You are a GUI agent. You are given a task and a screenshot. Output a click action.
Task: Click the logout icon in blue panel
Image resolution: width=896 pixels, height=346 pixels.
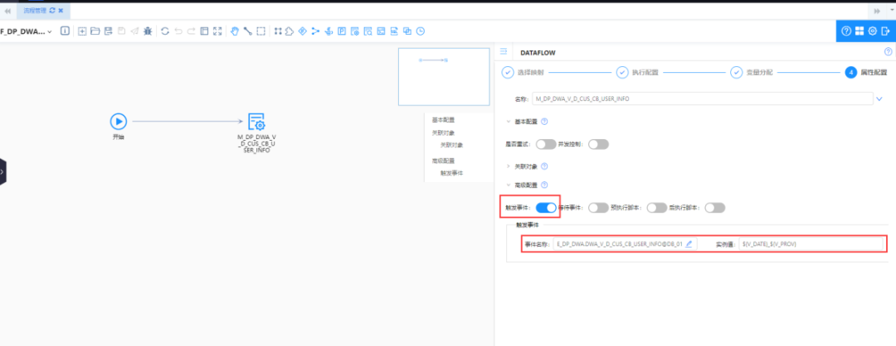[x=886, y=31]
